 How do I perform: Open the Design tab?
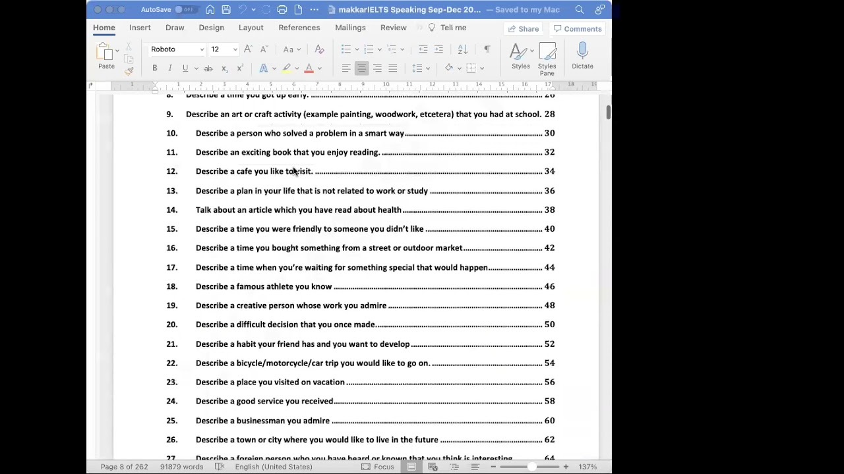pos(211,28)
